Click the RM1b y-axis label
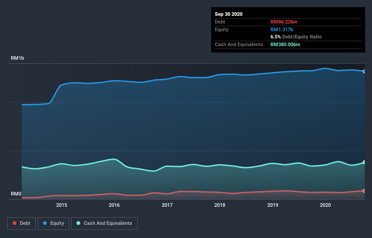 pyautogui.click(x=17, y=58)
